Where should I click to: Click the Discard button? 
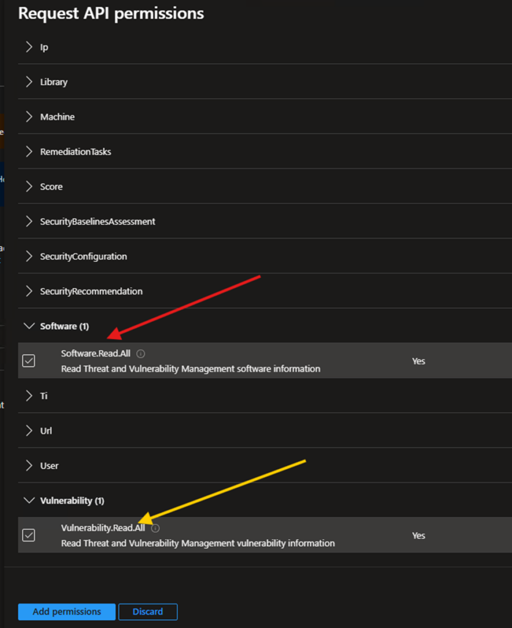click(148, 611)
